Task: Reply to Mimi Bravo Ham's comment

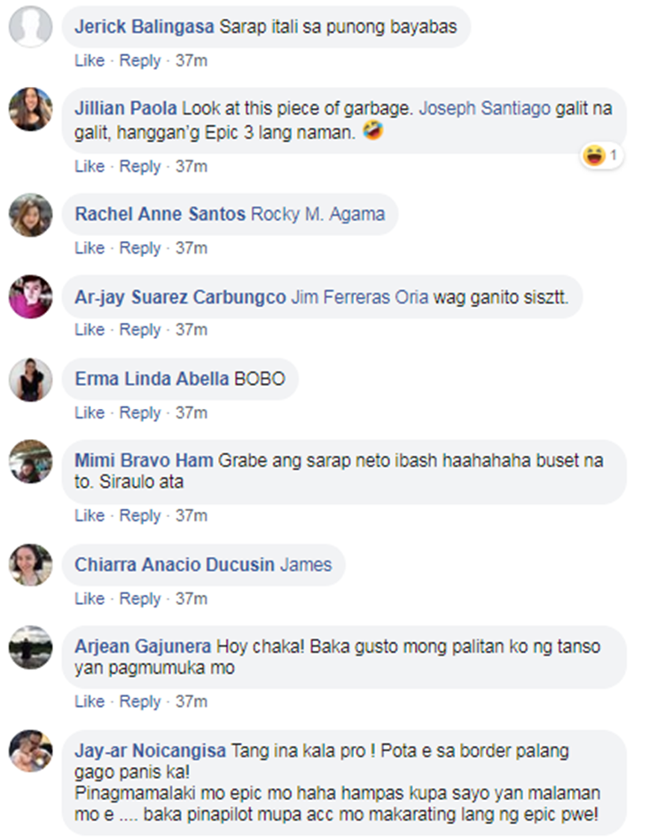Action: click(139, 515)
